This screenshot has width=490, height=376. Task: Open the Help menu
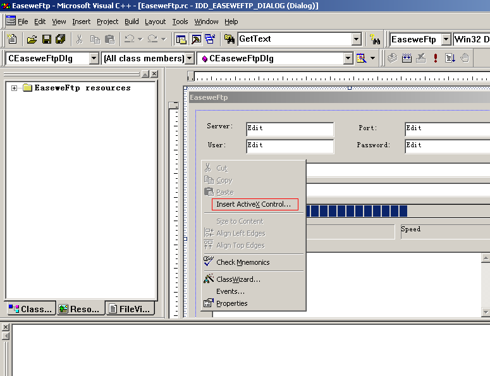[231, 21]
